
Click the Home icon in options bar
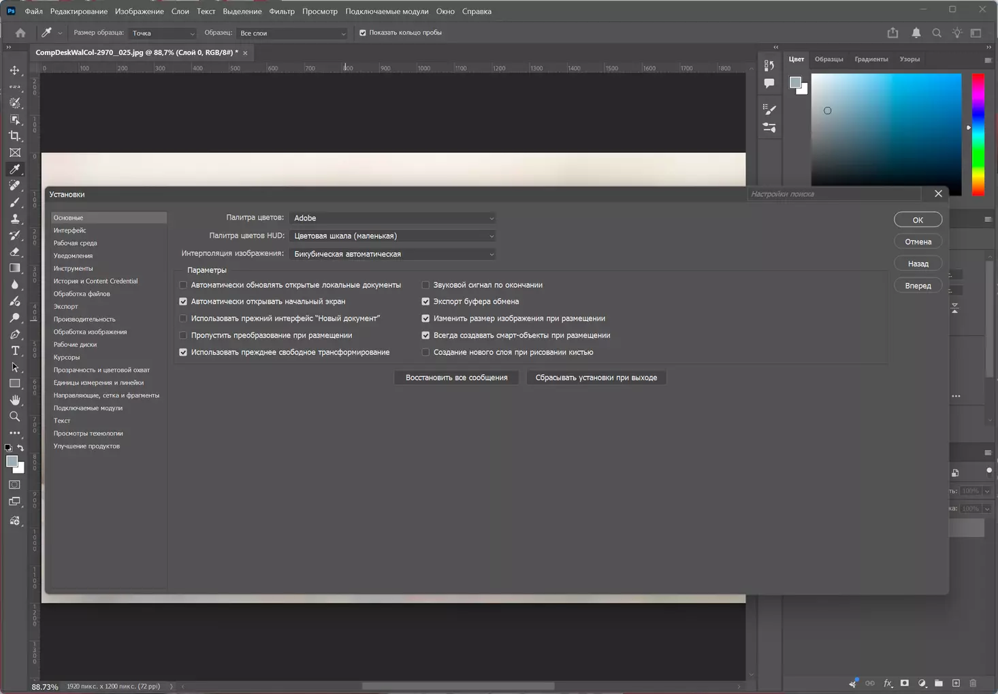pos(20,33)
